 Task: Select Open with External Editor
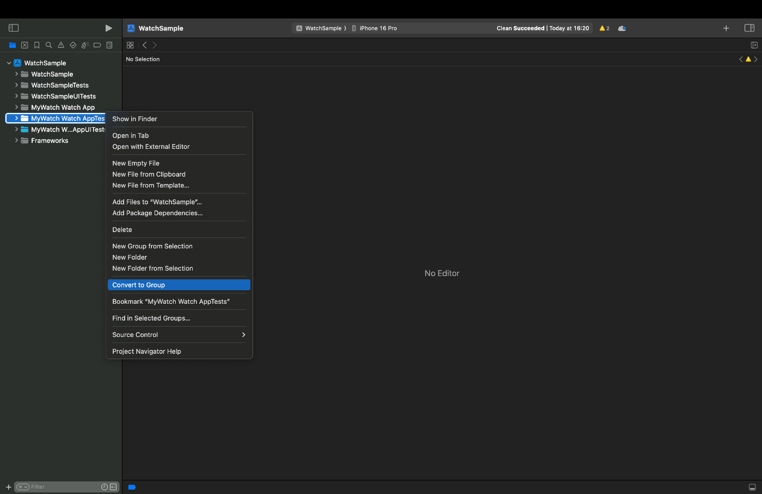(179, 147)
